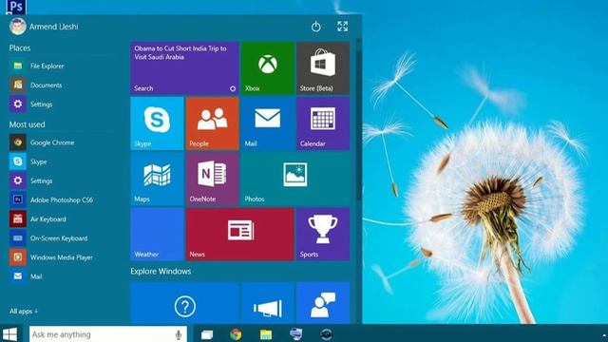Open the Calendar tile
608x342 pixels.
click(323, 123)
